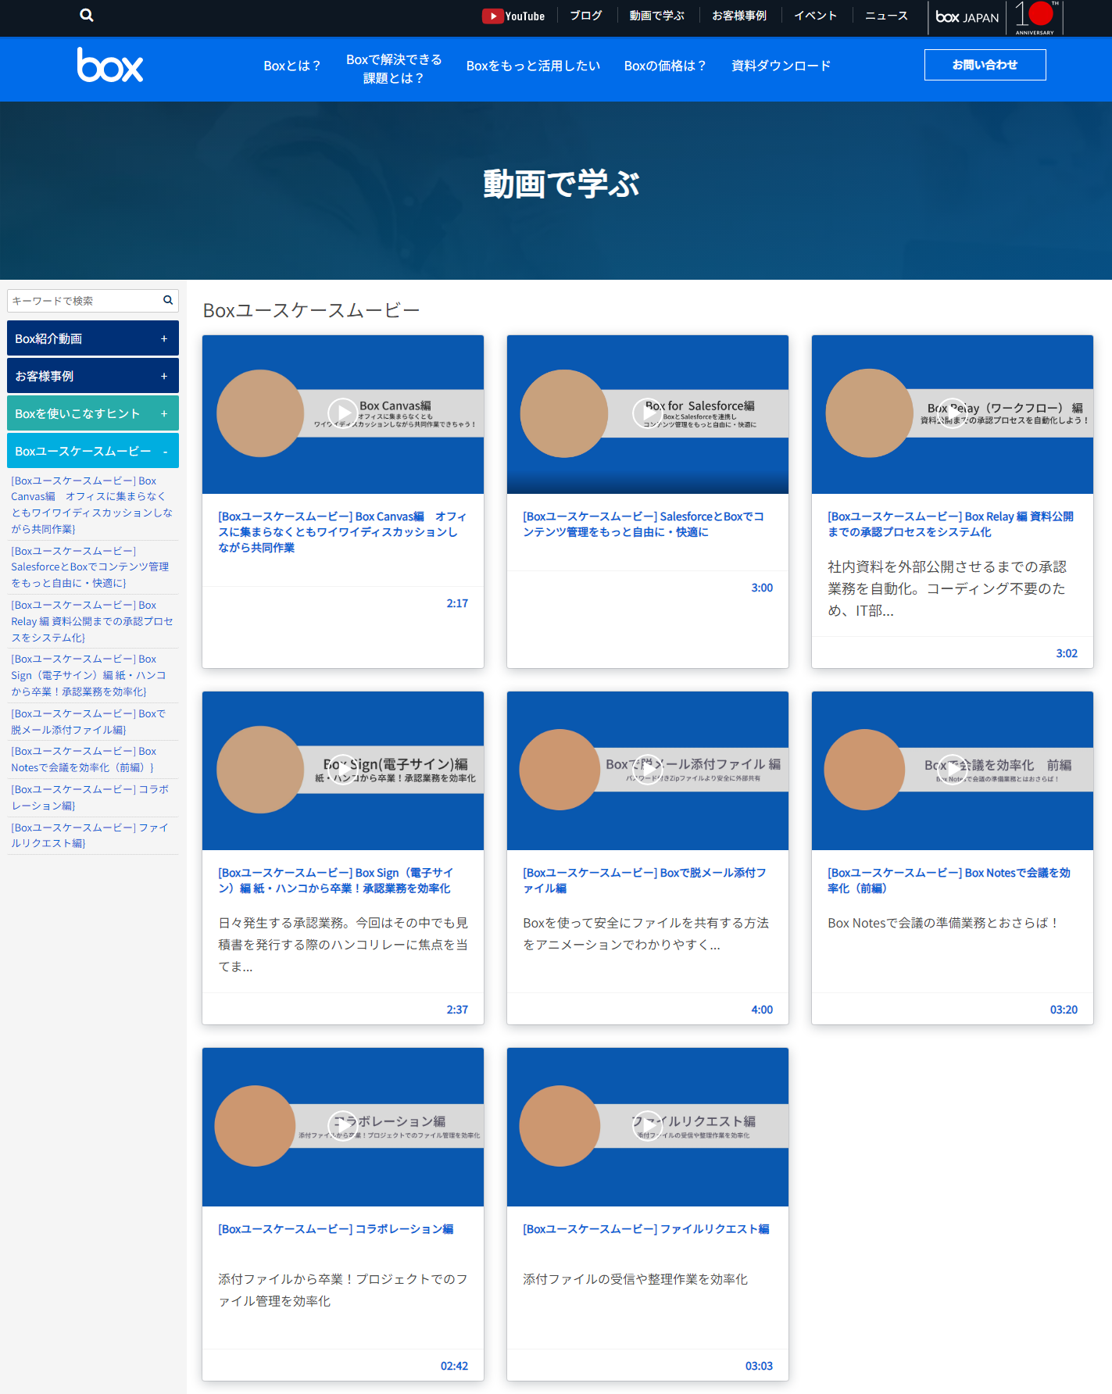Open card title Boxで脱メール添付ファイル編
This screenshot has width=1112, height=1394.
coord(645,881)
